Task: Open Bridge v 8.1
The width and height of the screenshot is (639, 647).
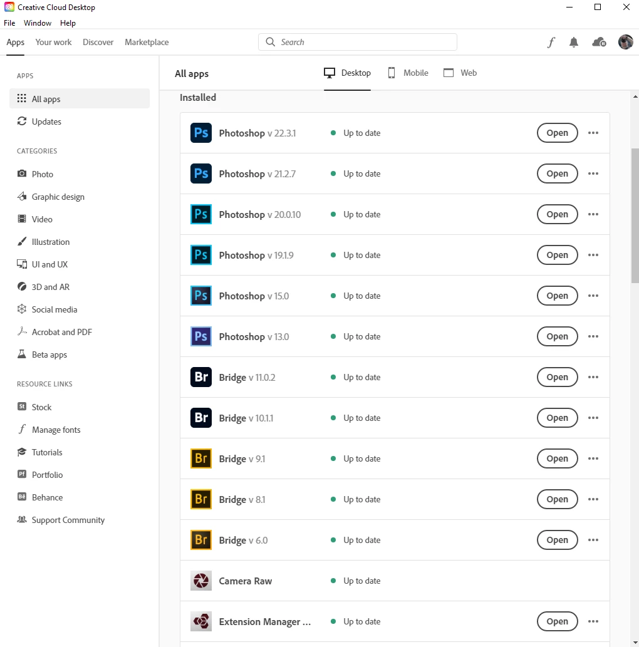Action: [558, 499]
